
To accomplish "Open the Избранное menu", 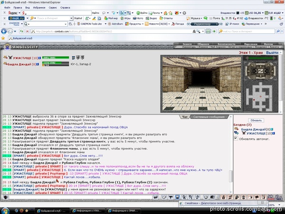I will (39, 8).
